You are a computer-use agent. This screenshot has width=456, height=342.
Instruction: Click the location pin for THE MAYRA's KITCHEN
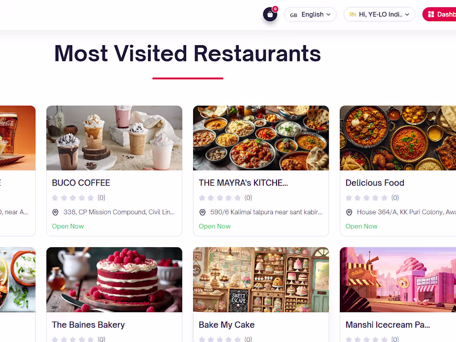click(x=202, y=212)
